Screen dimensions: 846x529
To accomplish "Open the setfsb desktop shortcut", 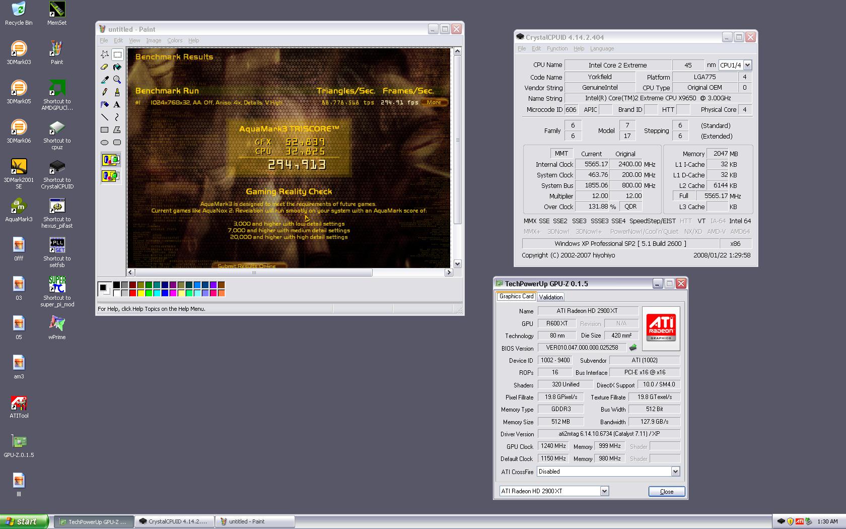I will (57, 252).
